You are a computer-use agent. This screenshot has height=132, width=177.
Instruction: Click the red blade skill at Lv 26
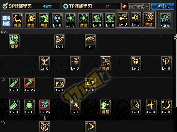click(29, 85)
